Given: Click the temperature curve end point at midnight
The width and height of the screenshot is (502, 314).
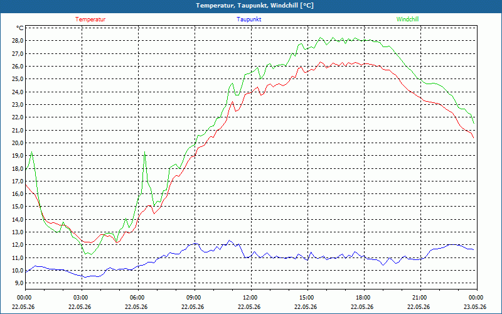Looking at the screenshot, I should tap(474, 138).
